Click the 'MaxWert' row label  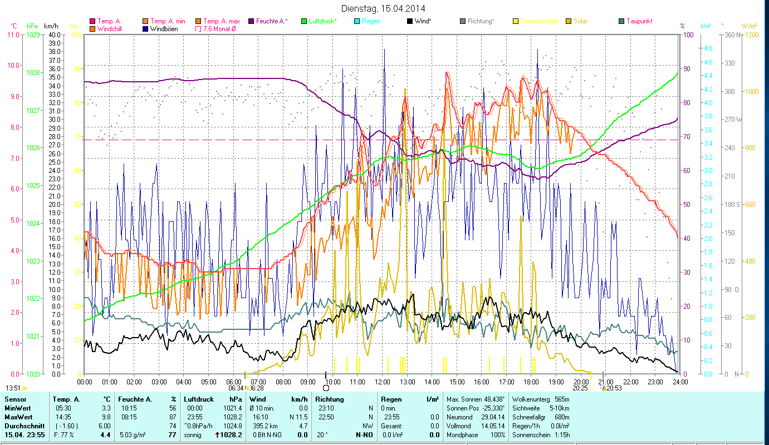point(18,417)
